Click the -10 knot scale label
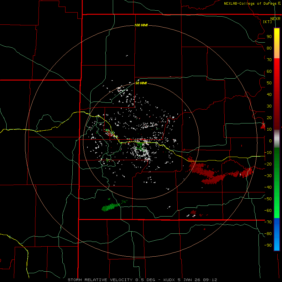This screenshot has height=282, width=282. tap(268, 153)
